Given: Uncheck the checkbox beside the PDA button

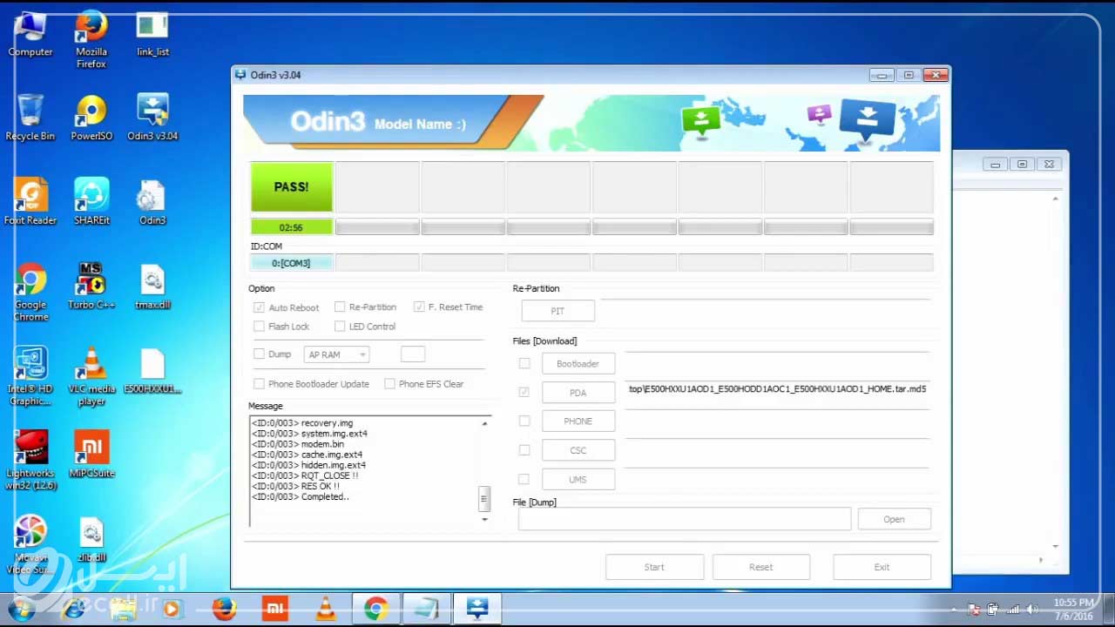Looking at the screenshot, I should (524, 392).
